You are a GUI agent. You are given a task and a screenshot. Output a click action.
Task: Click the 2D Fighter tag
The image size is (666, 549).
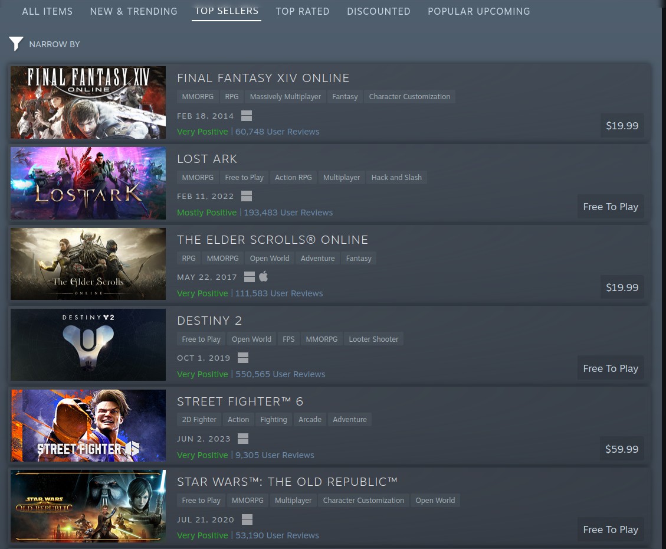199,419
